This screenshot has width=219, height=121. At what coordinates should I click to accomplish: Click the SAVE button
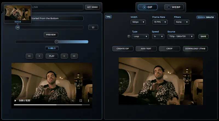point(203,36)
